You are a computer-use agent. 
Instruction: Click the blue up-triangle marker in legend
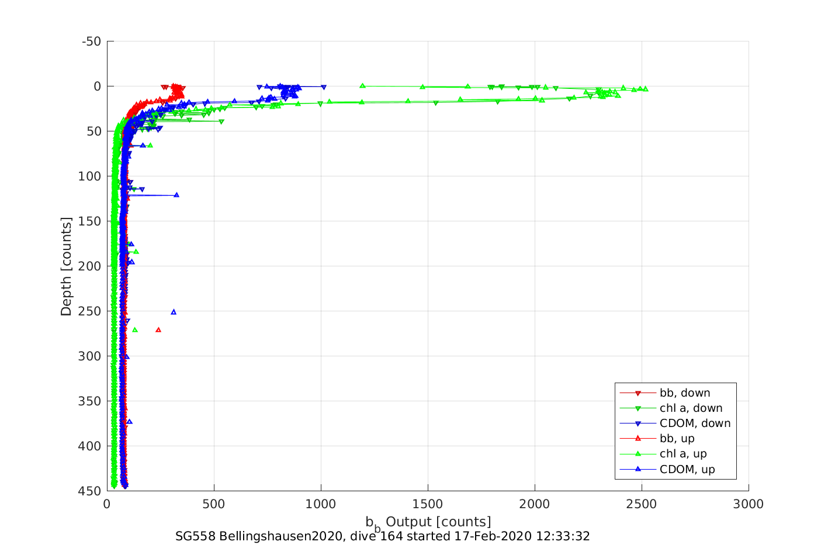(x=638, y=469)
